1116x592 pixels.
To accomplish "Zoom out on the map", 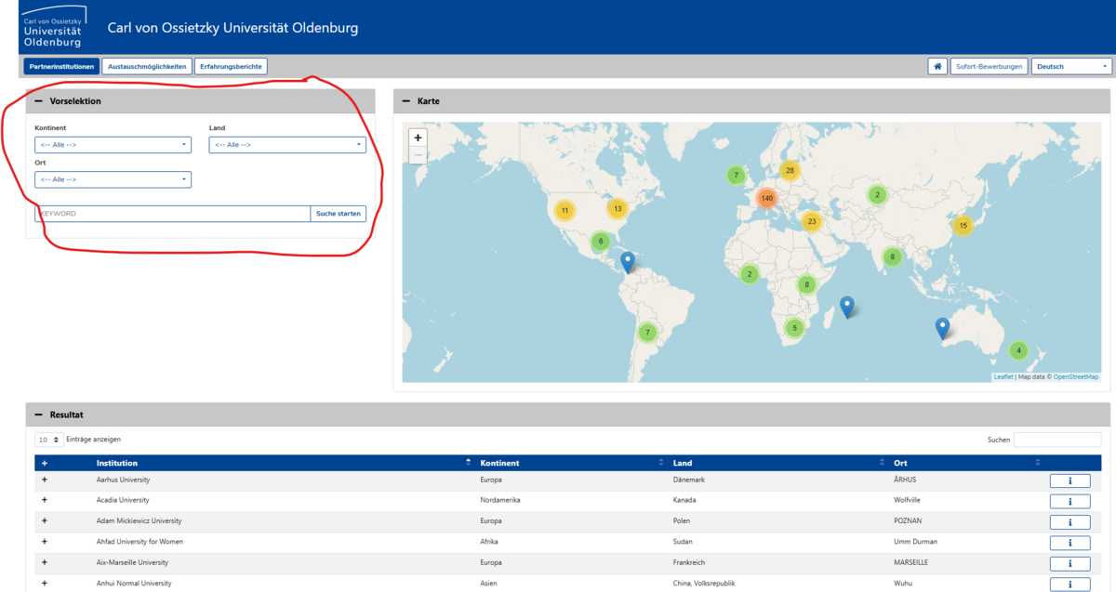I will 418,155.
